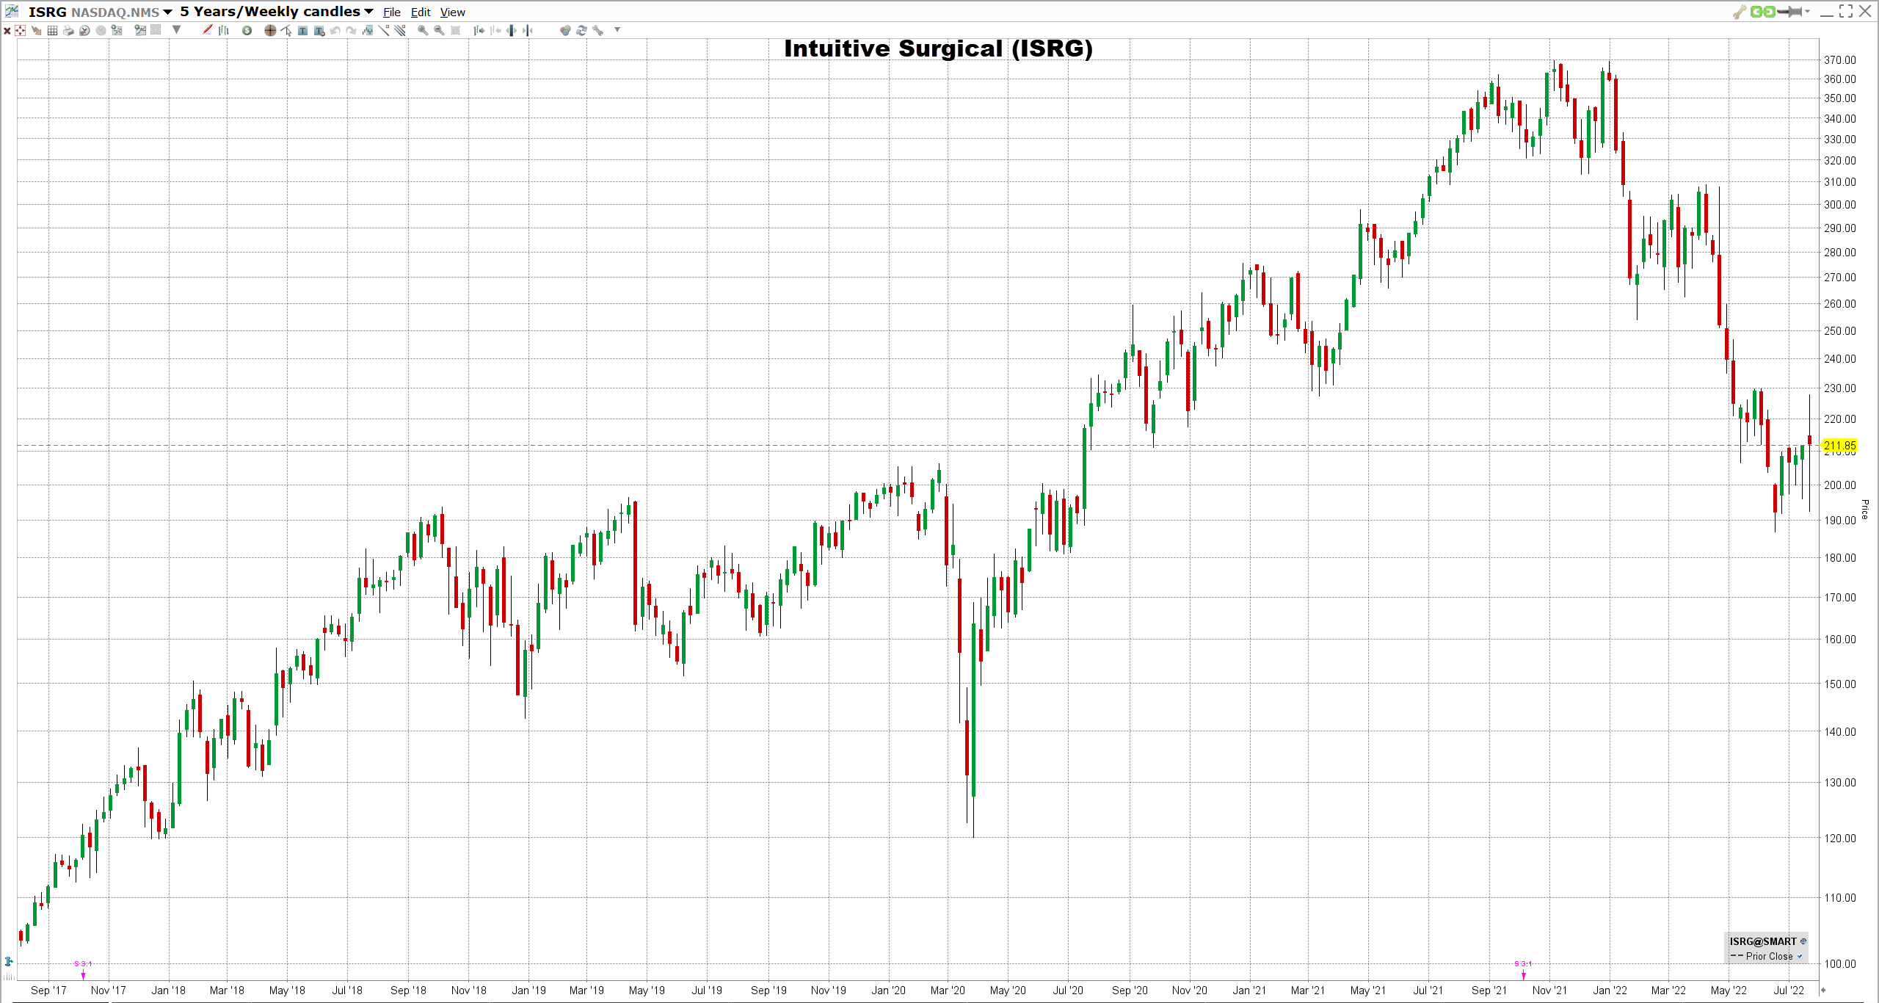Toggle the green chain link grouping icon

(x=1762, y=12)
